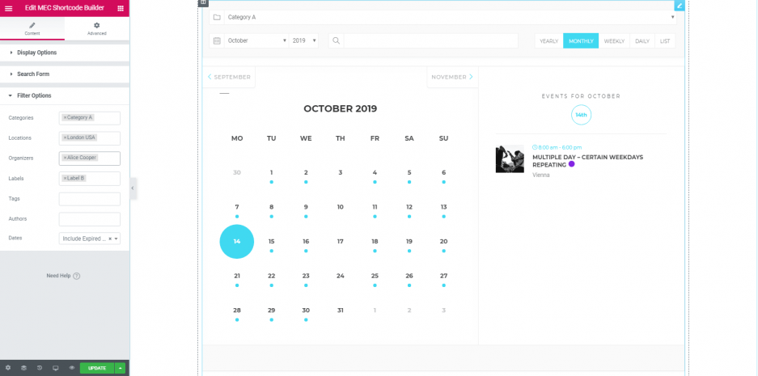The image size is (758, 376).
Task: Open the Dates dropdown
Action: coord(90,239)
